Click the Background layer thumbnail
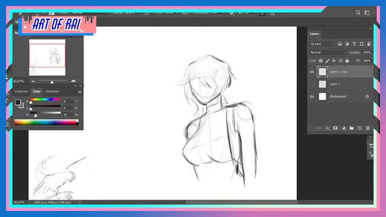386x217 pixels. click(x=322, y=96)
